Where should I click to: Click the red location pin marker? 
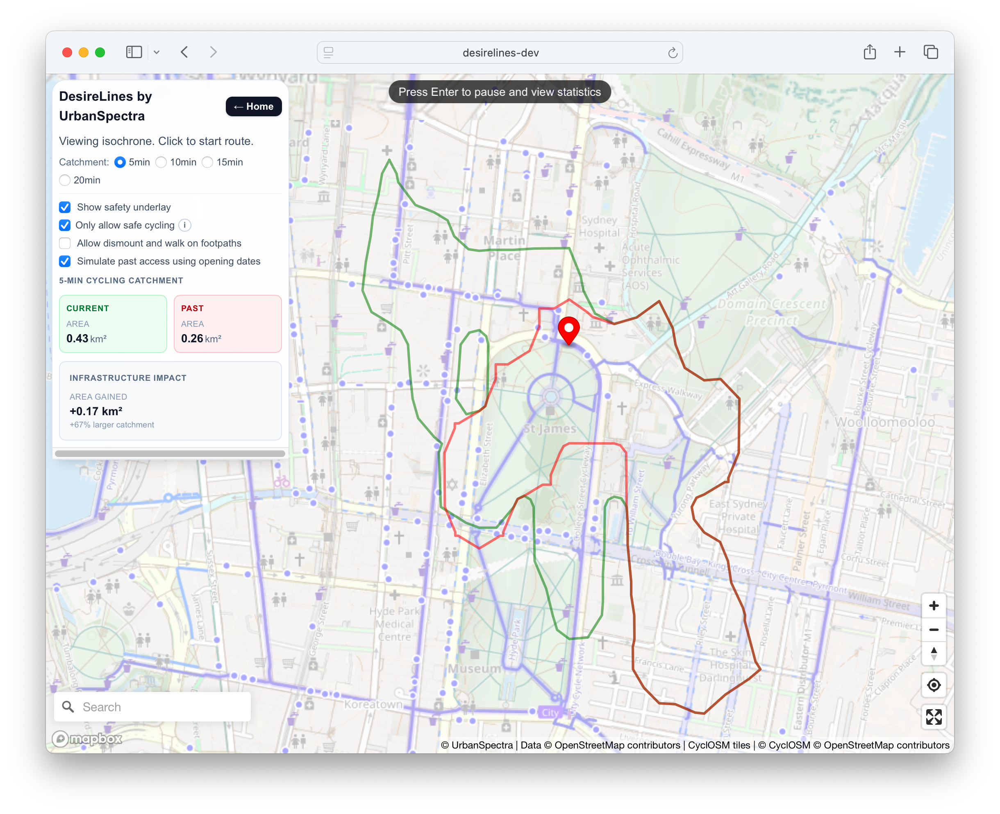coord(568,330)
